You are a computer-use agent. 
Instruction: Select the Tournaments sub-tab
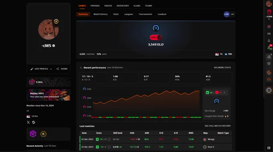[145, 14]
